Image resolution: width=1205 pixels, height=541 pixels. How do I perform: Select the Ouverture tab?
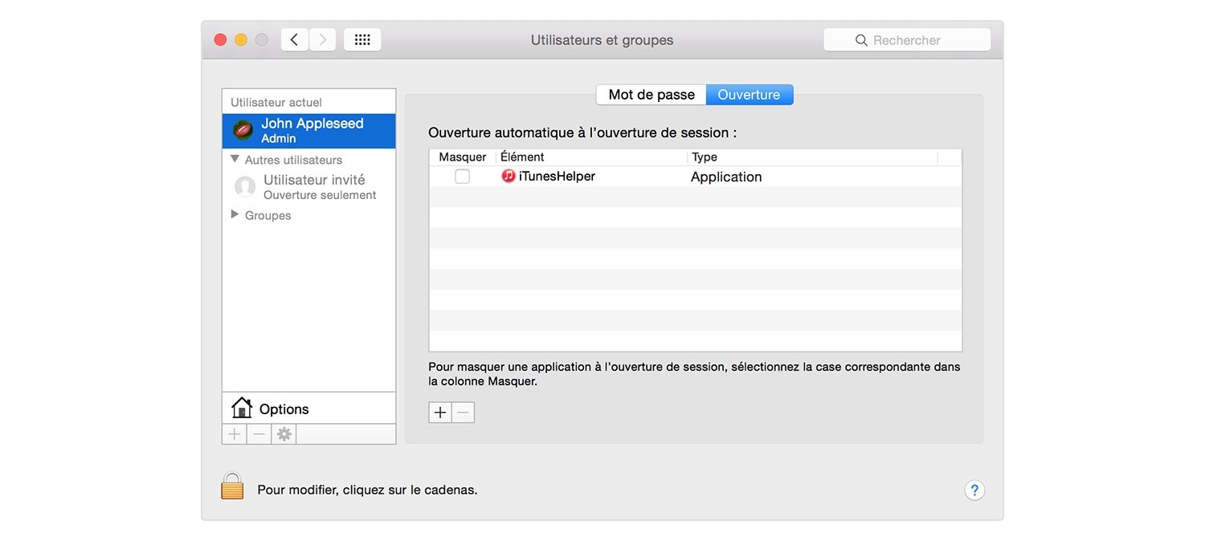(x=749, y=94)
